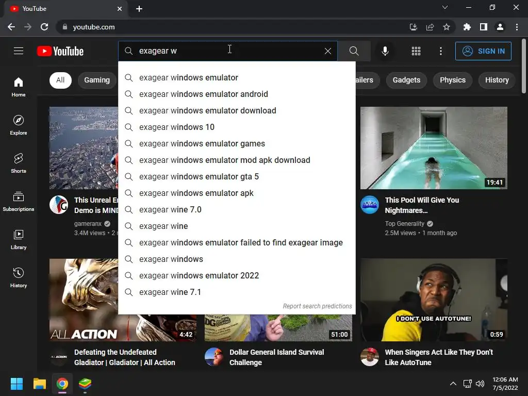Share this page using the share icon
Viewport: 528px width, 396px height.
(430, 27)
